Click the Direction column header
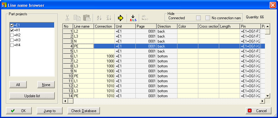Screen dimensions: 278x118 167,26
